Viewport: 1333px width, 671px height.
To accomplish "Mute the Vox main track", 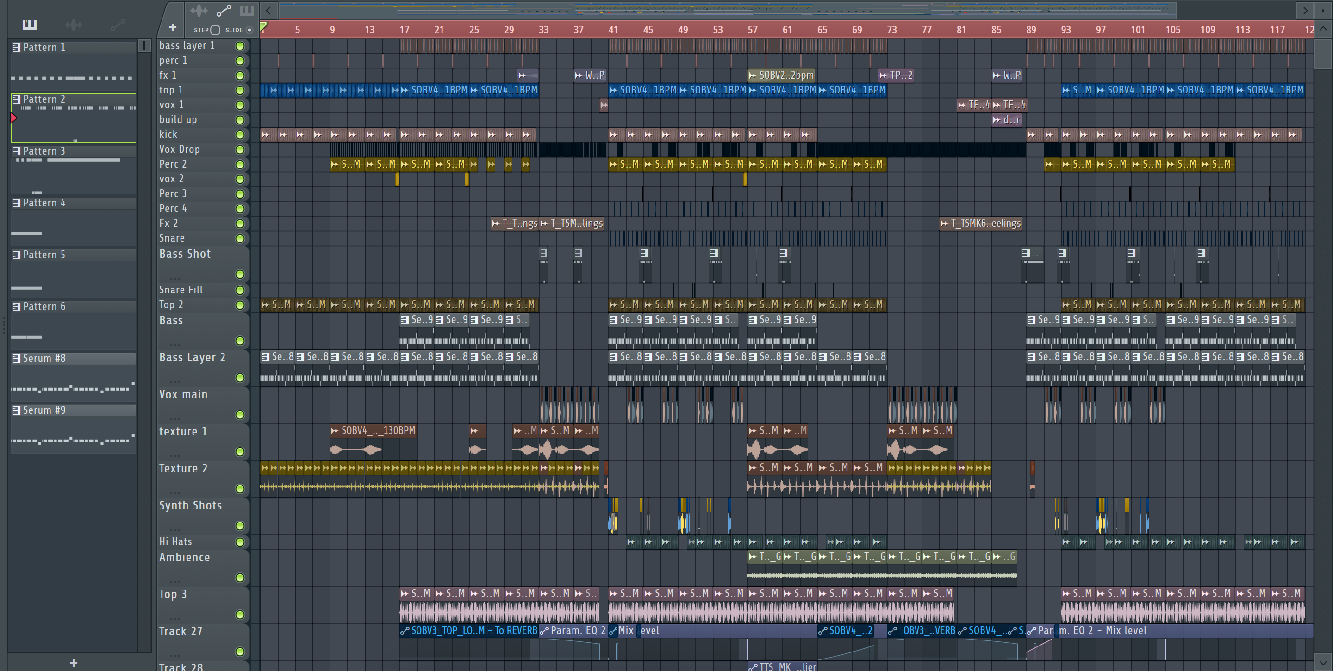I will [240, 415].
